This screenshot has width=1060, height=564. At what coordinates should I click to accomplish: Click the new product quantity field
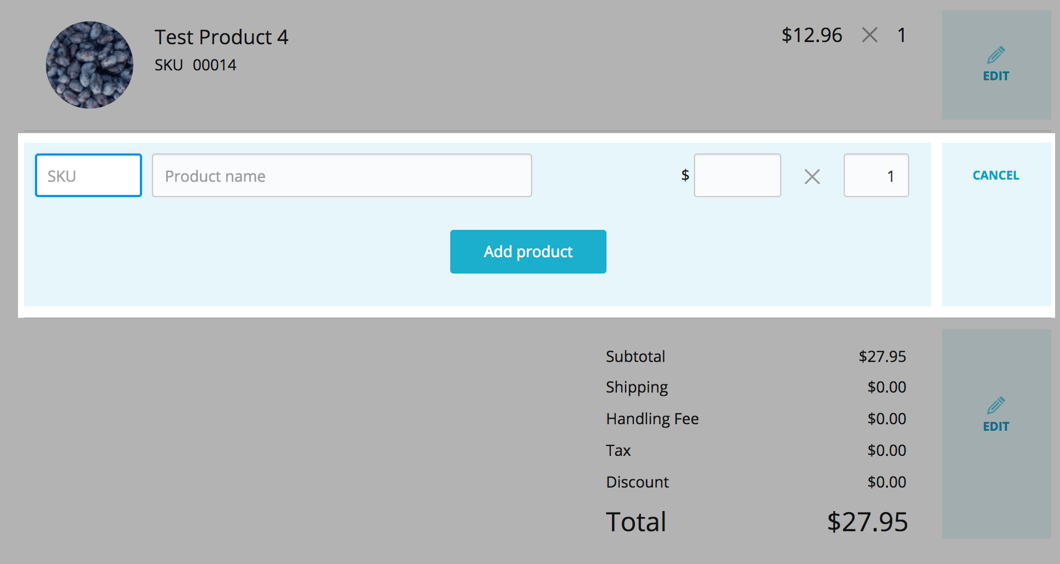tap(876, 175)
